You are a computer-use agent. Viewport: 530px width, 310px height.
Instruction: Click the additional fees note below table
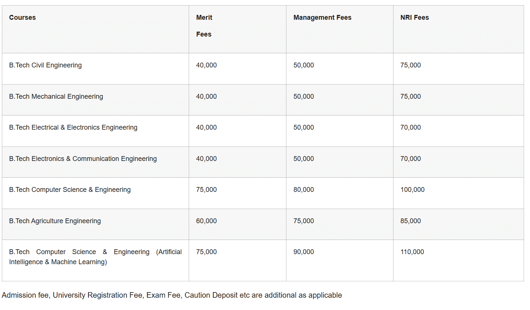point(172,295)
